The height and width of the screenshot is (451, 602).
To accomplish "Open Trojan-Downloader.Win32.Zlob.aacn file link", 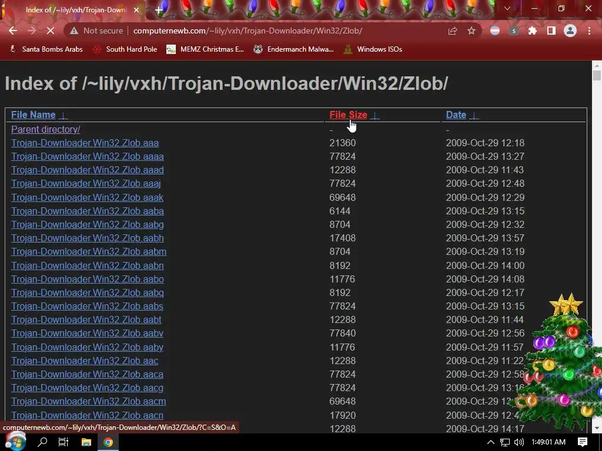I will tap(87, 415).
